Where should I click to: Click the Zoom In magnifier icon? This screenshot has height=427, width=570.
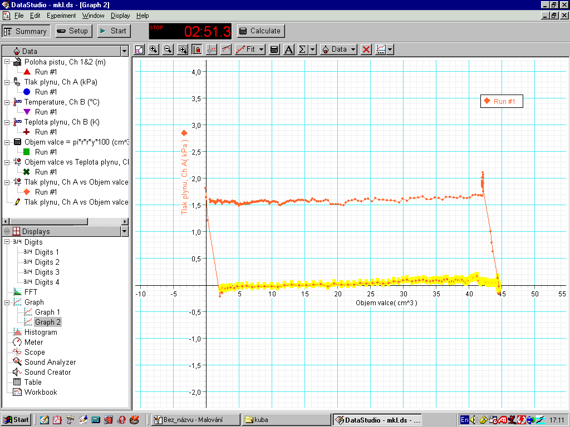[154, 49]
